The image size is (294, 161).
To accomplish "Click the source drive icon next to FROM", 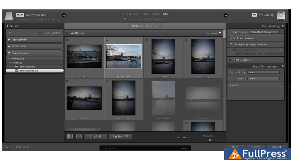I will point(9,16).
